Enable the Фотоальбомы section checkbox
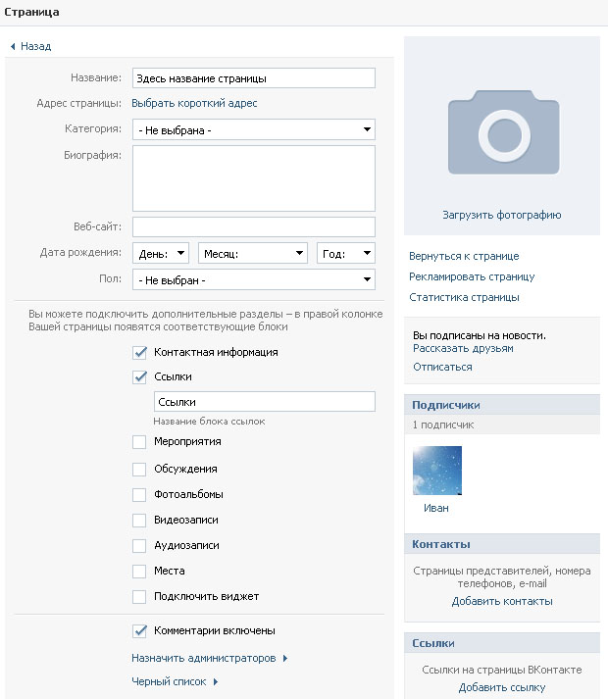 coord(139,494)
